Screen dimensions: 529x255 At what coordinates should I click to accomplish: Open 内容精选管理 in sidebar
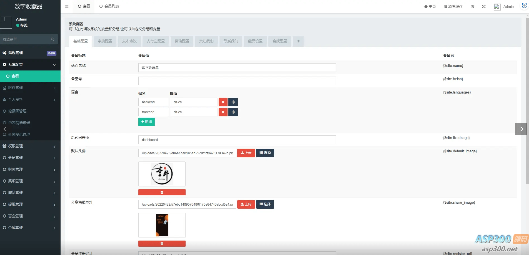(x=30, y=123)
